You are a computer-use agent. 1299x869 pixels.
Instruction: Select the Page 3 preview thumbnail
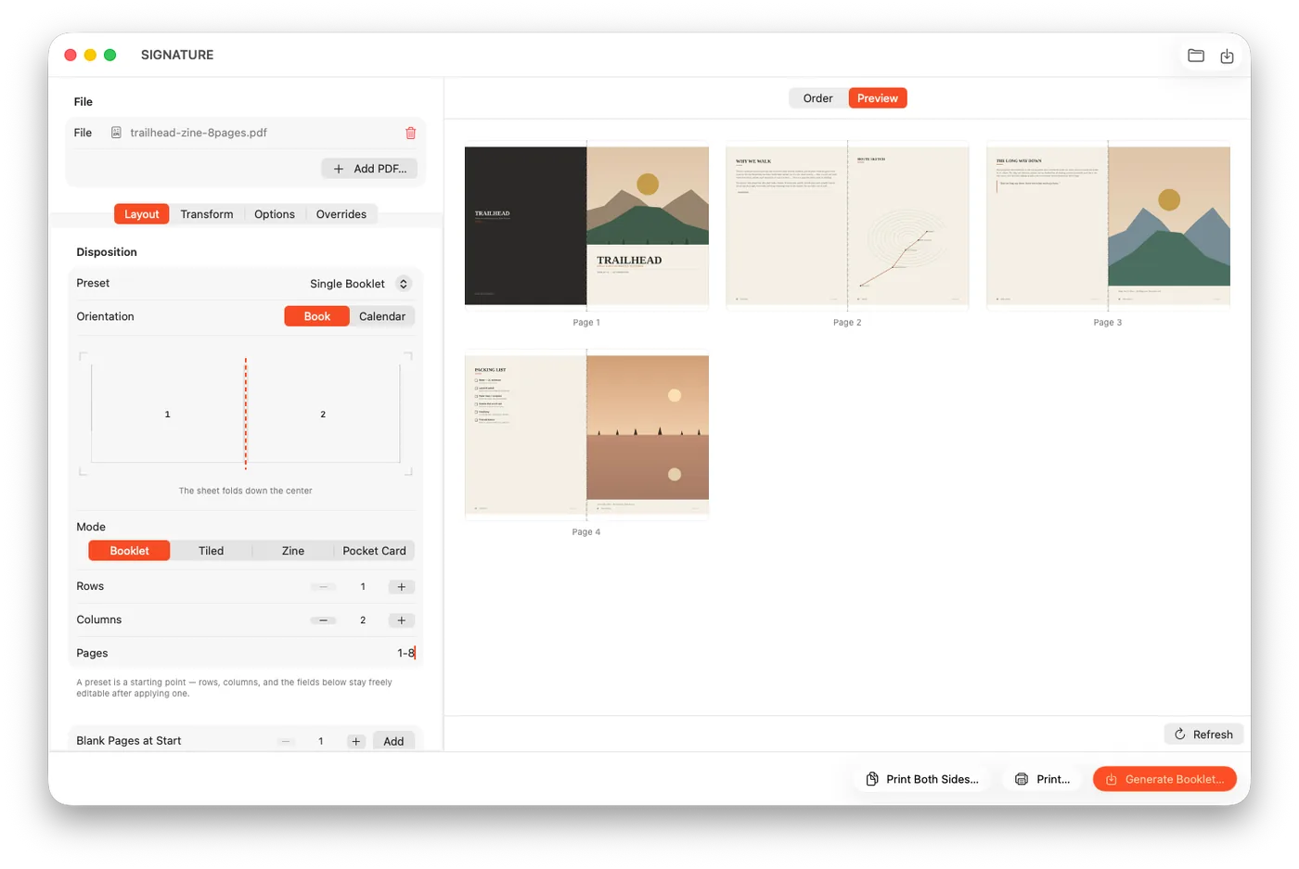pos(1108,224)
